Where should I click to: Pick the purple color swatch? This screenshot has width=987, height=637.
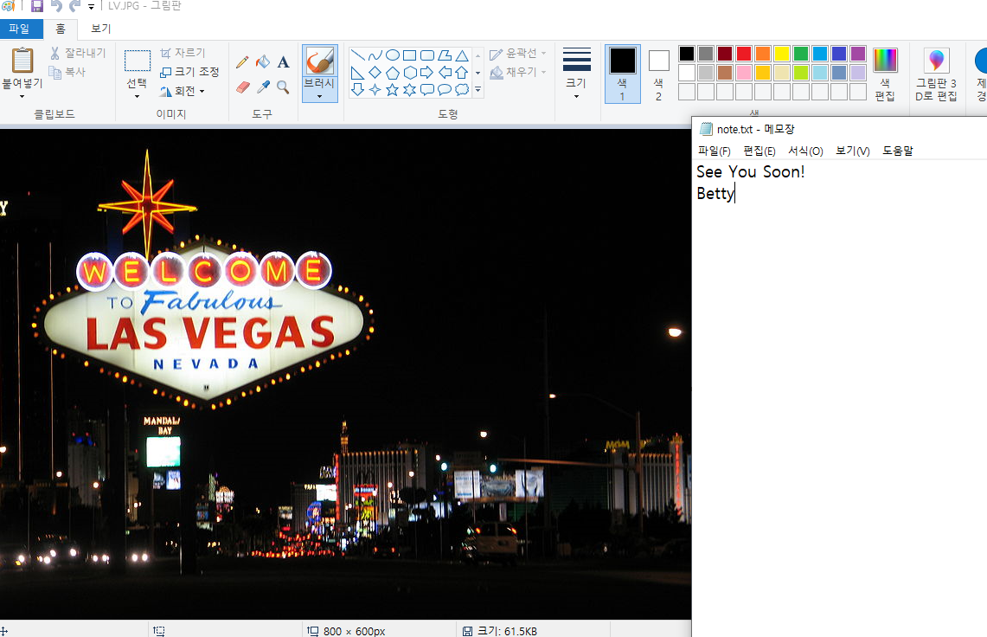pyautogui.click(x=858, y=54)
